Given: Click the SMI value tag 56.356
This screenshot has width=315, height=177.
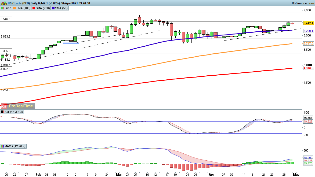Looking at the screenshot, I should (308, 118).
